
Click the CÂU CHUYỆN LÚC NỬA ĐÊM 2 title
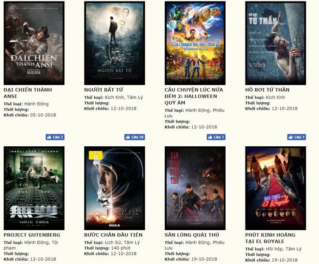pos(194,96)
